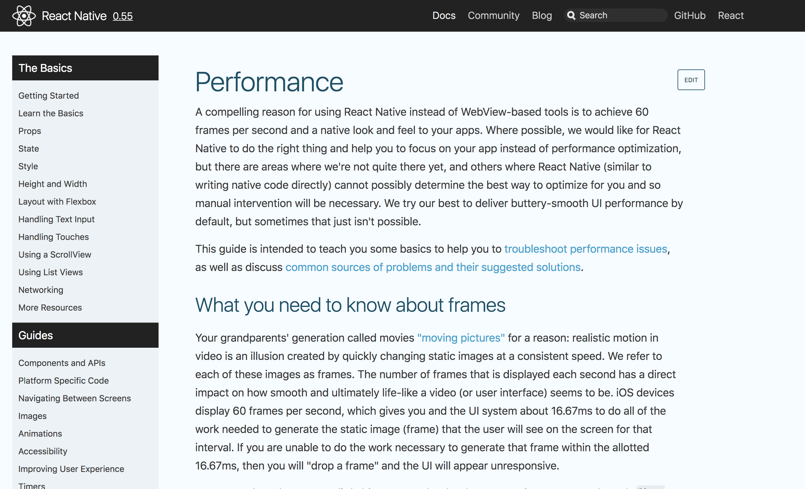Open the Community navigation item
Screen dimensions: 805x489
click(x=493, y=15)
